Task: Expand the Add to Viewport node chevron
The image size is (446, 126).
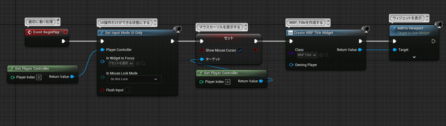Action: tap(414, 57)
